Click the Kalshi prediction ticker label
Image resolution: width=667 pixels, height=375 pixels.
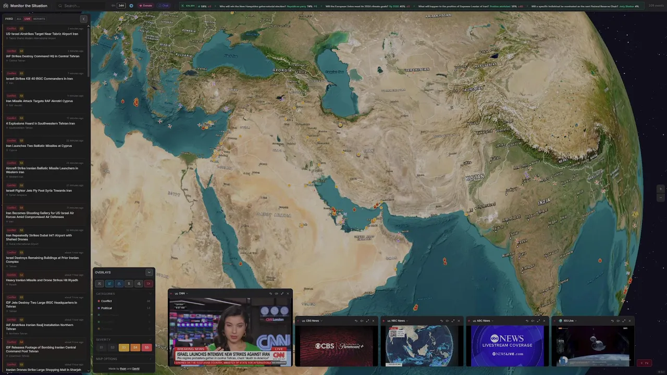click(x=189, y=6)
